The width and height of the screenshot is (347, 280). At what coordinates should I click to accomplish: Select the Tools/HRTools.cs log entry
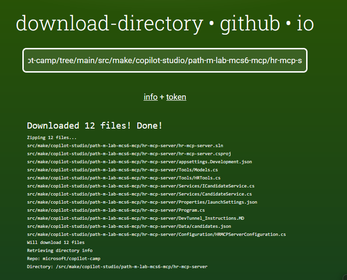124,177
